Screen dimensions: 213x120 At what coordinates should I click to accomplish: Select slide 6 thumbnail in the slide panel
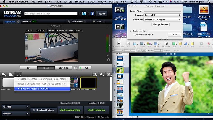coord(120,88)
